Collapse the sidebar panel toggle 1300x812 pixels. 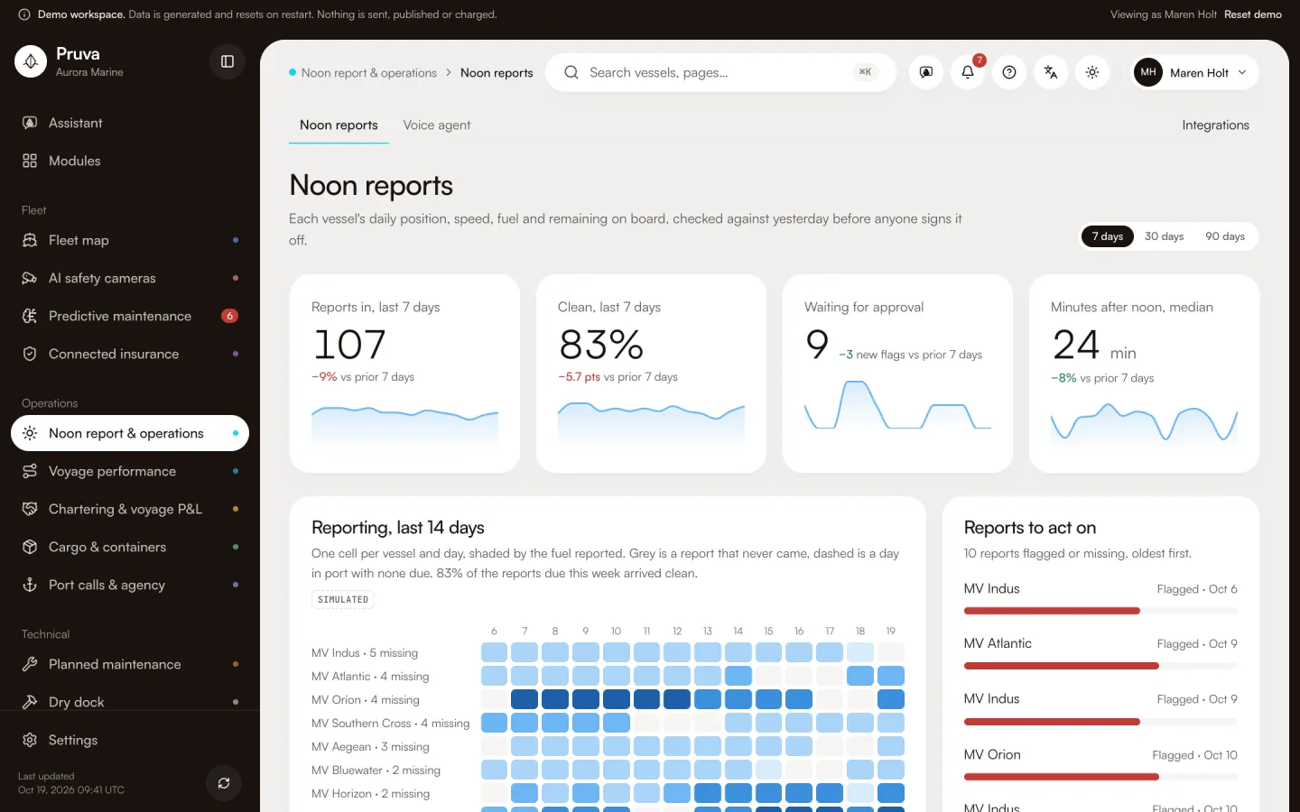[x=227, y=61]
